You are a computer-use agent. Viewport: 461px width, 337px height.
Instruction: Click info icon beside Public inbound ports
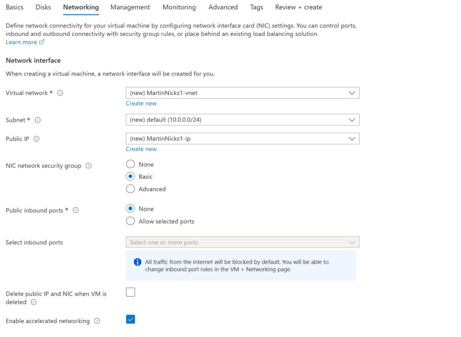coord(76,210)
